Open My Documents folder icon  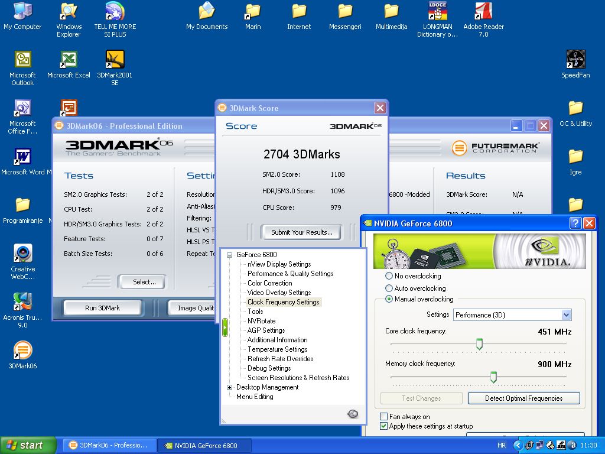point(207,16)
